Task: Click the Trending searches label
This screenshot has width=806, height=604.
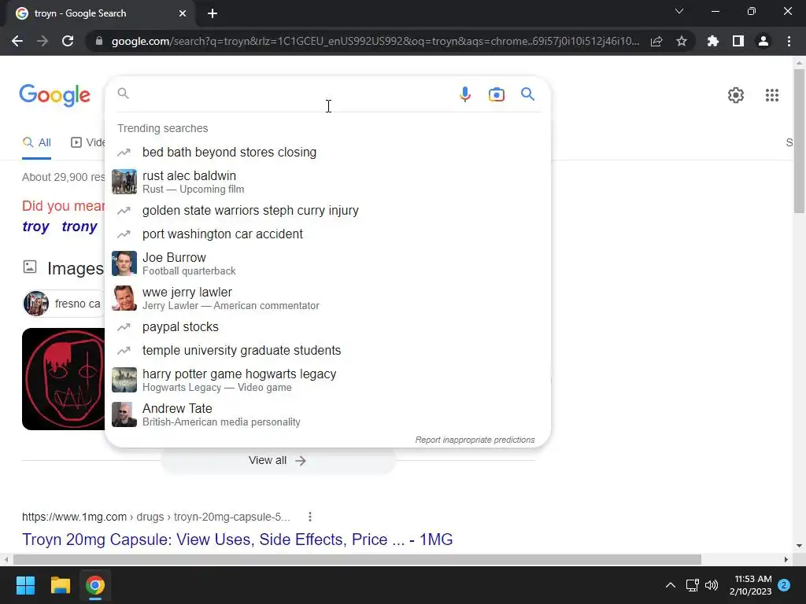Action: (x=162, y=128)
